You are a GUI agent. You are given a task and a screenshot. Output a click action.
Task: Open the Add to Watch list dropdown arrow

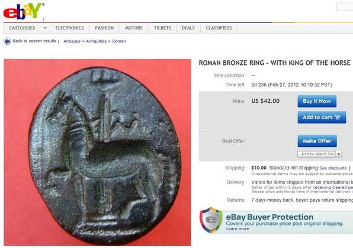point(339,154)
